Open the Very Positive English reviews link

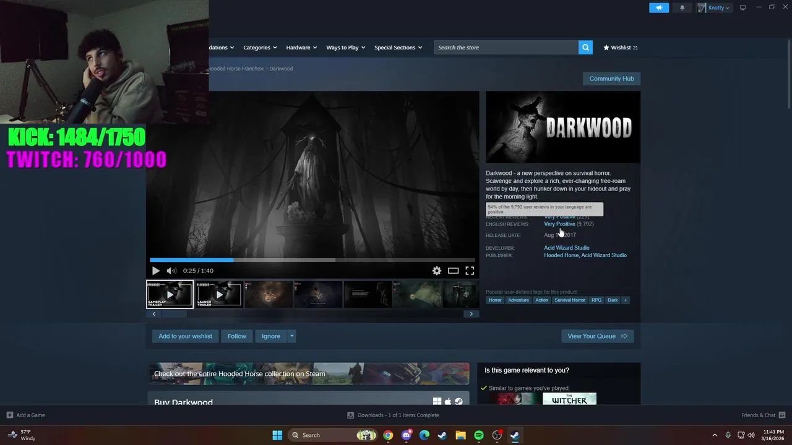(559, 224)
